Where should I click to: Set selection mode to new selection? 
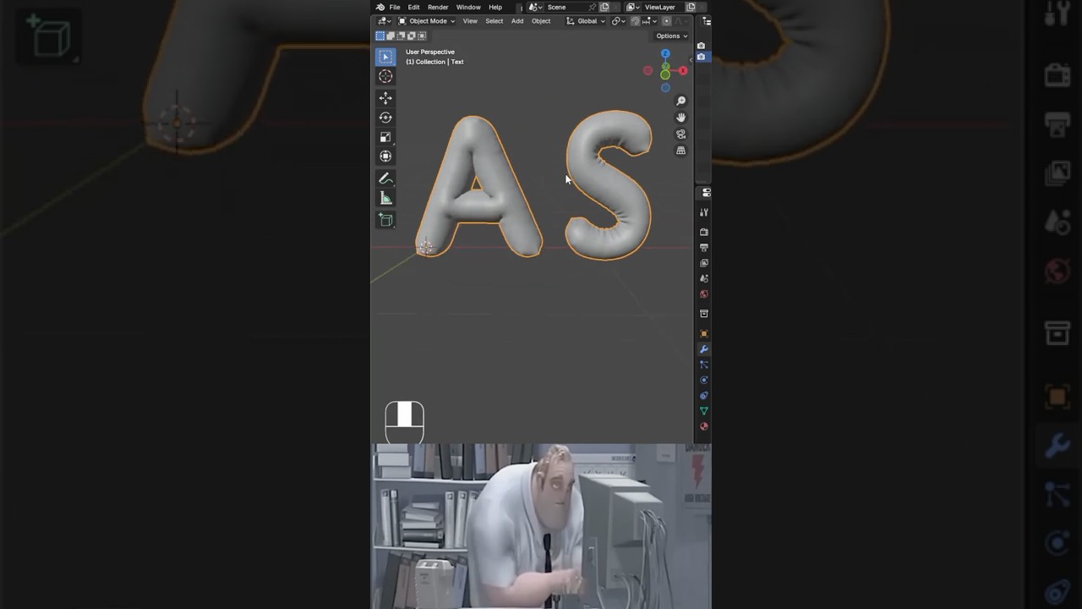380,36
